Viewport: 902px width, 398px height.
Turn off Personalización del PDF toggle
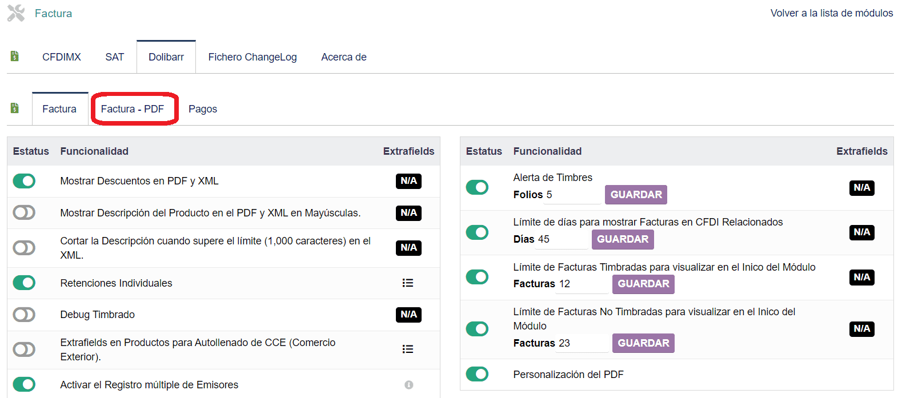(x=477, y=374)
